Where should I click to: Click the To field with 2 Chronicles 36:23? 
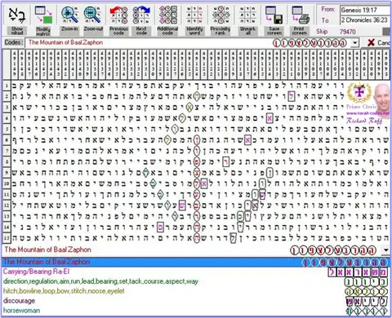pos(365,20)
